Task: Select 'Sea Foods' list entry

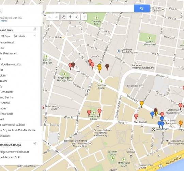Action: click(x=6, y=114)
